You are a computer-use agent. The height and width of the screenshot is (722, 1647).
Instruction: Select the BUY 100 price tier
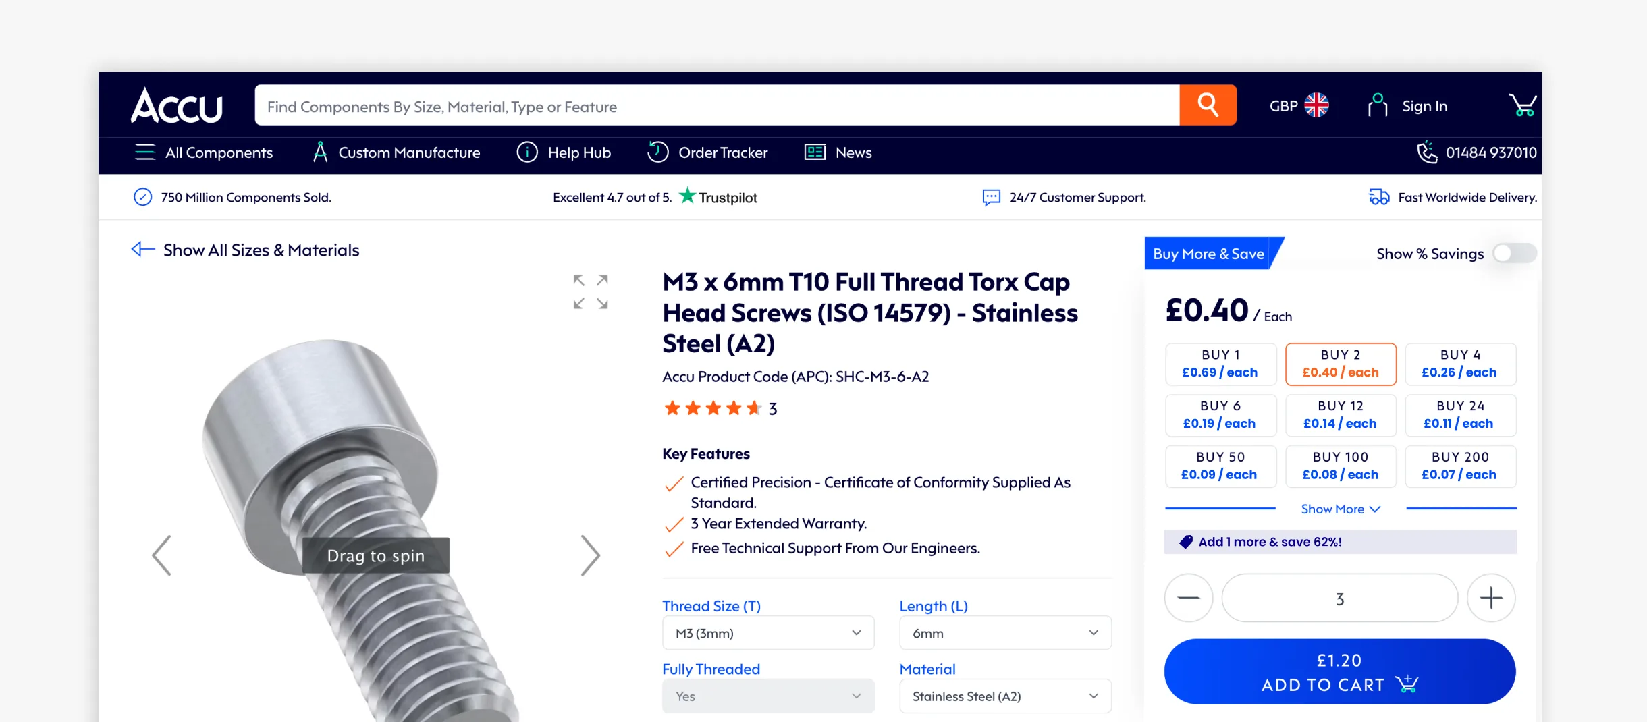[x=1341, y=466]
